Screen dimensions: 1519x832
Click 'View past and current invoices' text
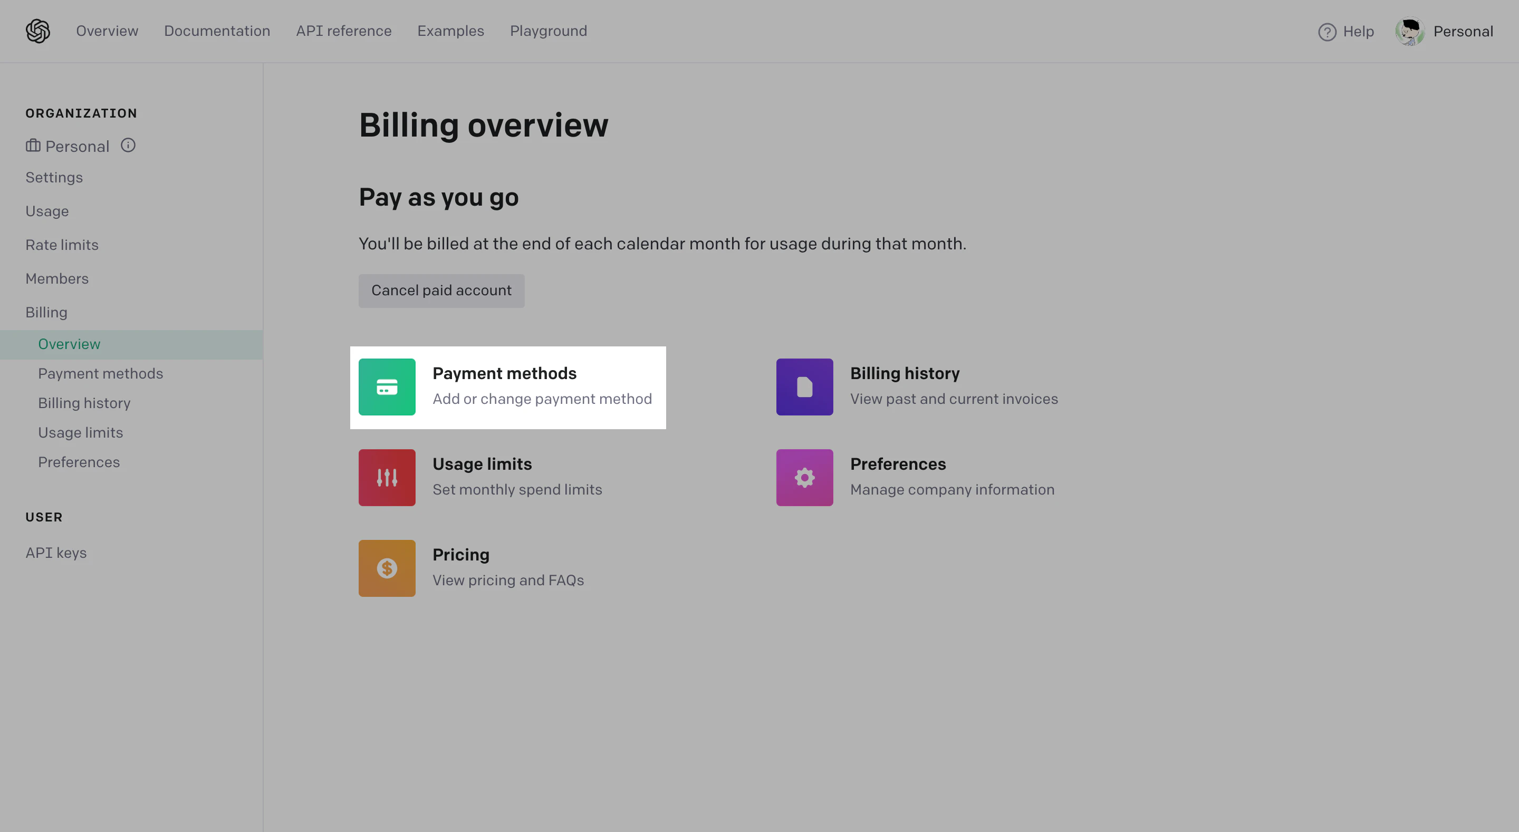[954, 399]
